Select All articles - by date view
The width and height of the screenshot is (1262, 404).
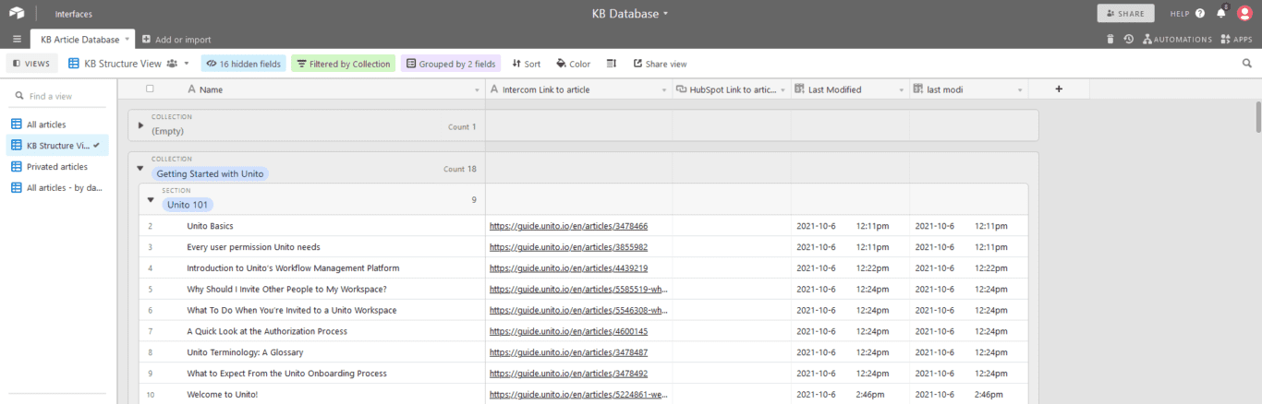click(x=57, y=188)
